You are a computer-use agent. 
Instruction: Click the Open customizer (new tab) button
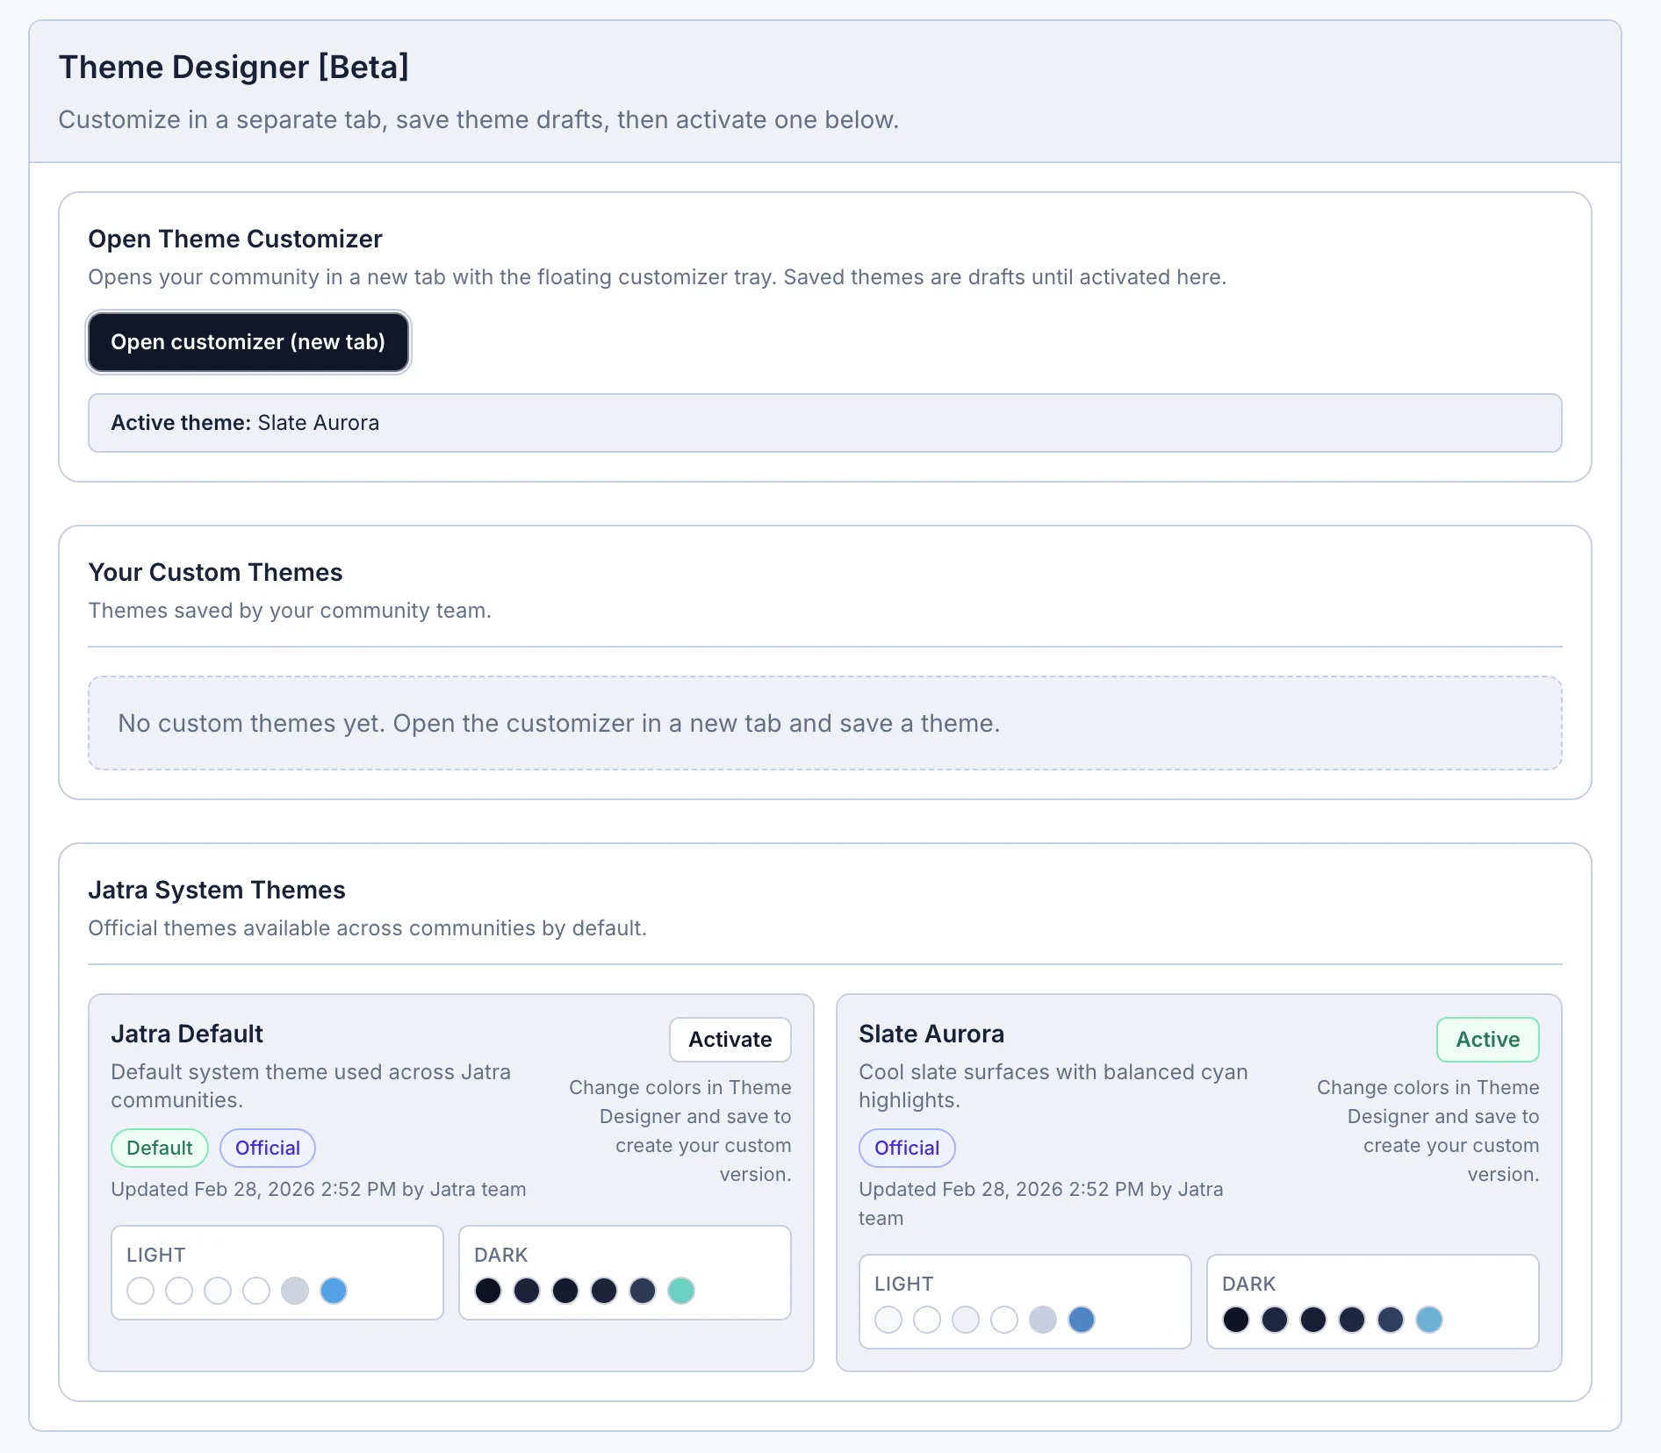pyautogui.click(x=248, y=342)
